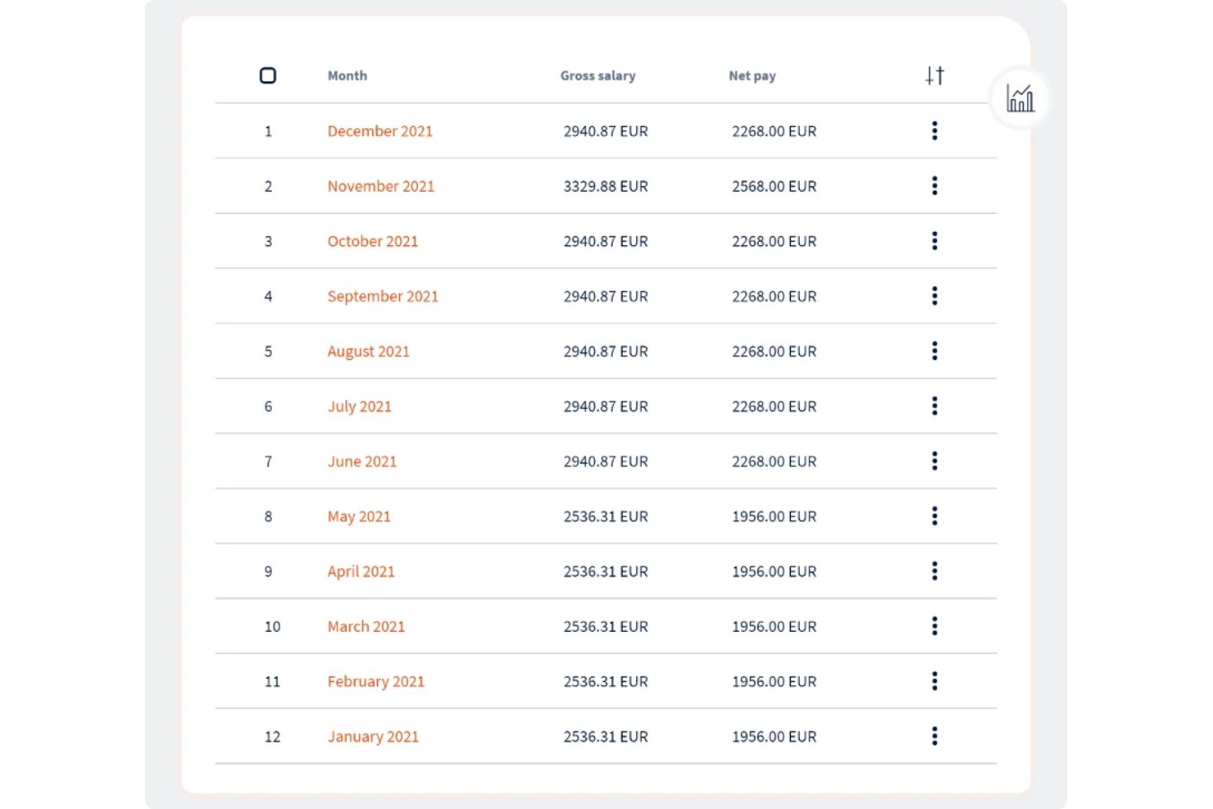Click the sort arrows icon in header
Screen dimensions: 1213x809
click(x=934, y=75)
